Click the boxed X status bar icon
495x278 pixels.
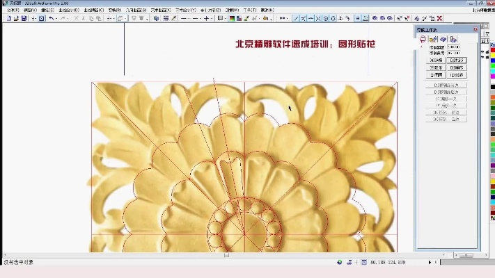pyautogui.click(x=364, y=262)
